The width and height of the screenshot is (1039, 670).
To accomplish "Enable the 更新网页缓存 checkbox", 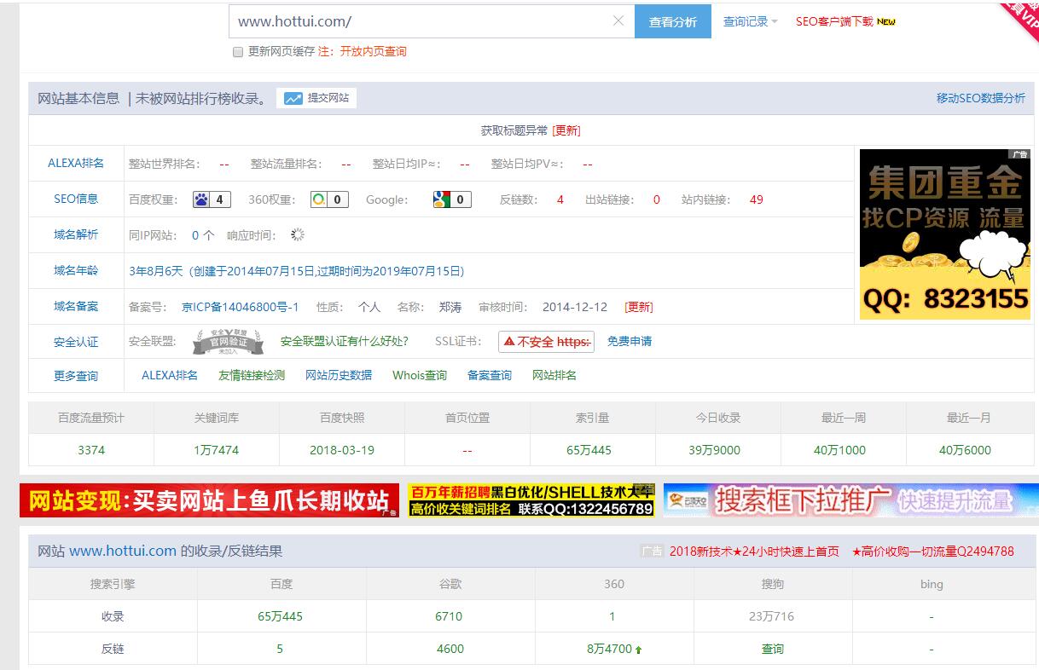I will pos(238,52).
